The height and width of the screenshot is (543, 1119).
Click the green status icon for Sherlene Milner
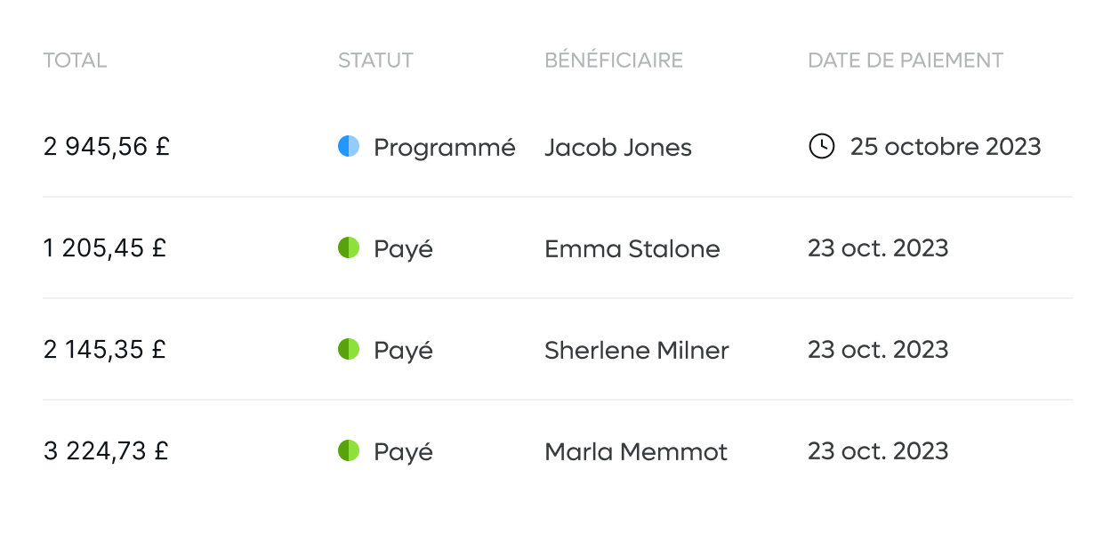click(349, 349)
